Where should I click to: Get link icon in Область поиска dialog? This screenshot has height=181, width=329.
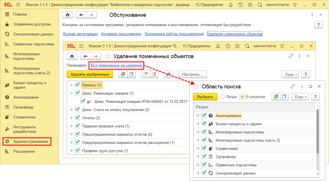tap(293, 86)
